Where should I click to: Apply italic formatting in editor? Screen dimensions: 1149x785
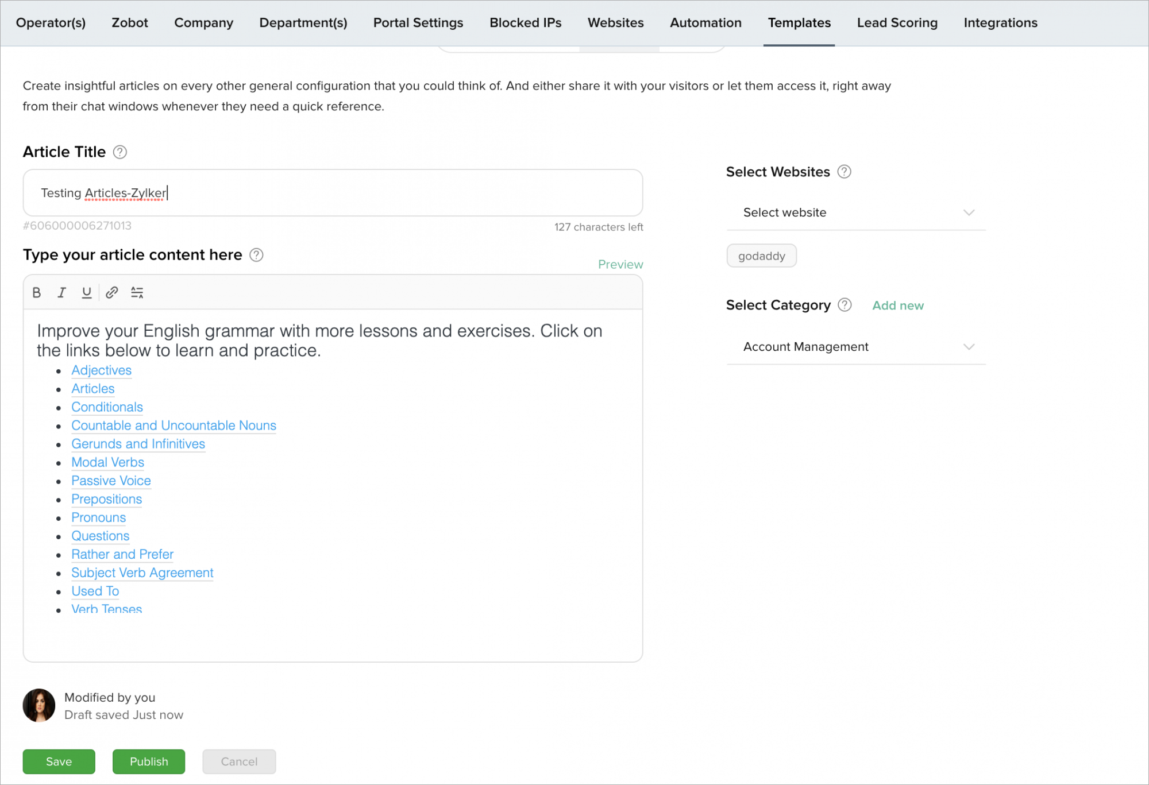click(x=61, y=293)
